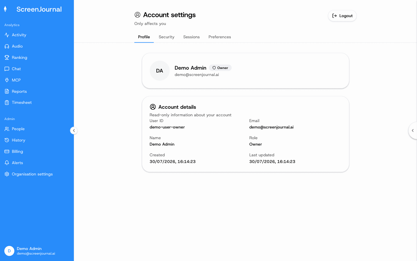The height and width of the screenshot is (261, 417).
Task: Click the Analytics section label
Action: click(12, 25)
